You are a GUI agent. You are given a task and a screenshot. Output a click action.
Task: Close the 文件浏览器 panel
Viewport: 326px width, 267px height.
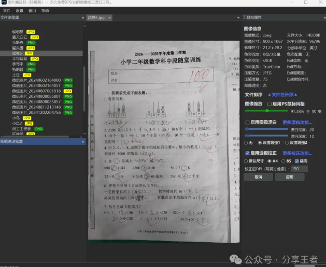click(x=82, y=18)
